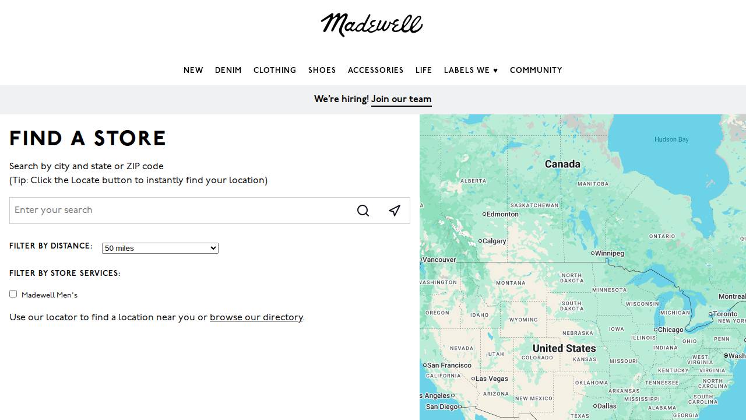746x420 pixels.
Task: Select the DENIM navigation item
Action: [x=228, y=70]
